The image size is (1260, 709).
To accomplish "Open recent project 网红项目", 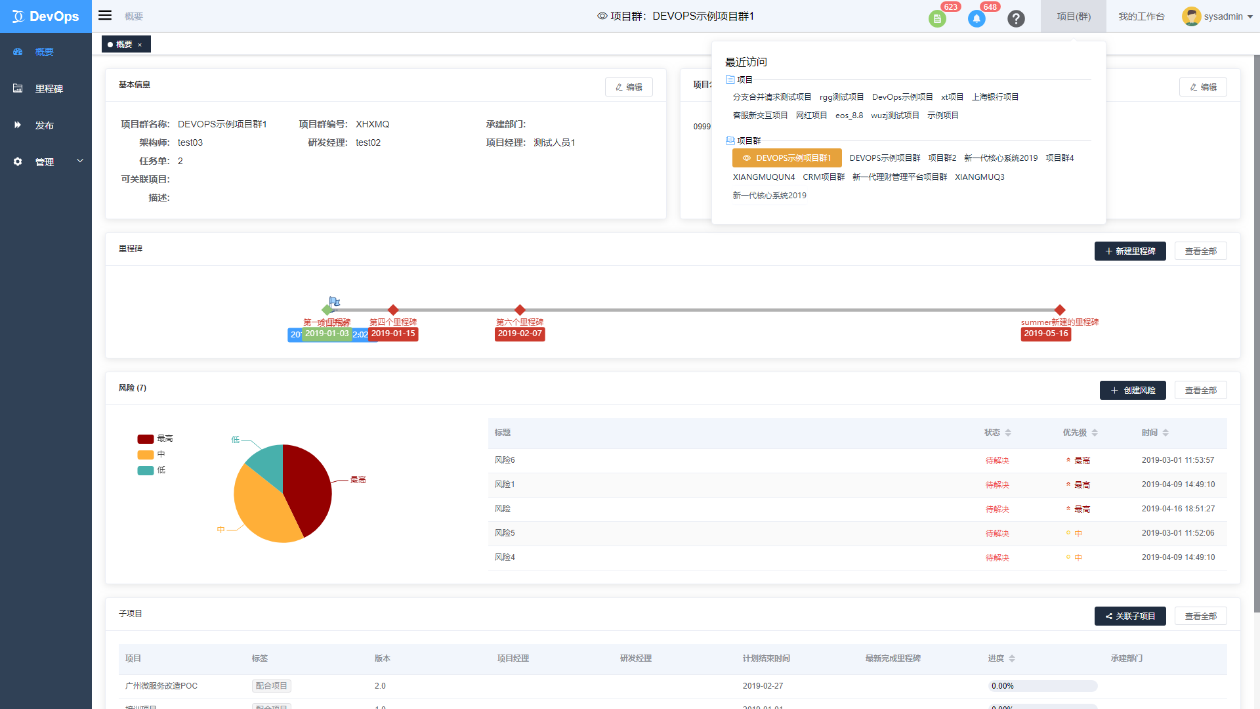I will [811, 116].
